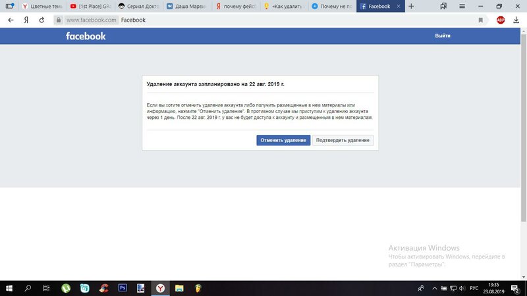Click the page vertical scrollbar

click(x=523, y=128)
